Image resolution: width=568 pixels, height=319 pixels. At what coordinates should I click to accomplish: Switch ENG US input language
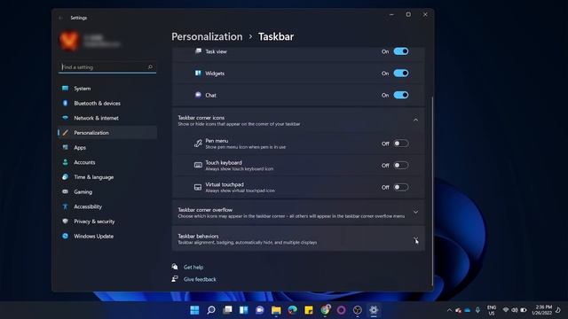(492, 310)
